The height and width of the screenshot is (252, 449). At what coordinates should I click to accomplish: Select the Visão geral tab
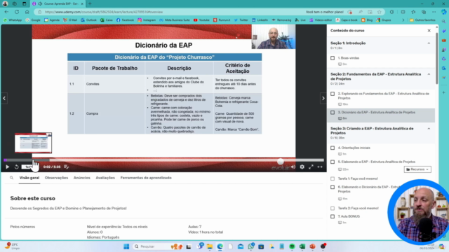pyautogui.click(x=29, y=178)
